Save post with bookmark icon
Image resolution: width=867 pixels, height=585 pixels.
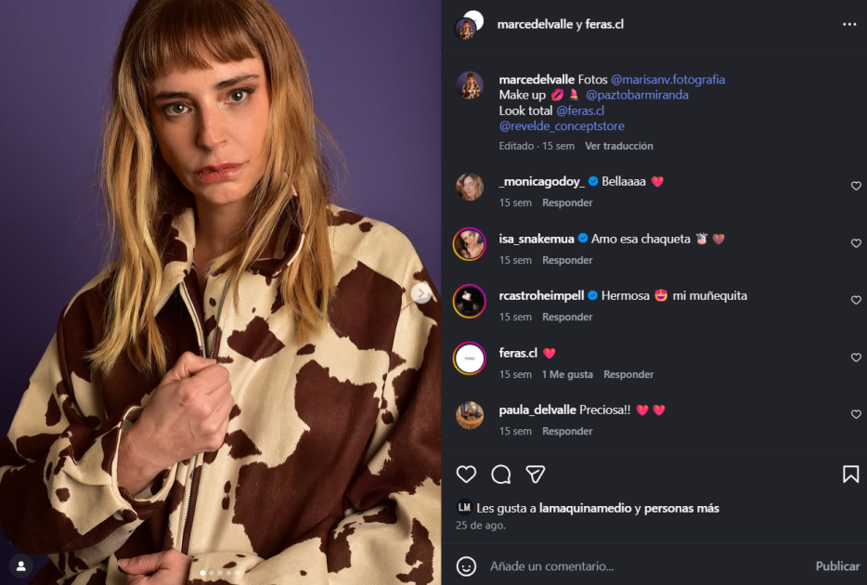pyautogui.click(x=850, y=474)
